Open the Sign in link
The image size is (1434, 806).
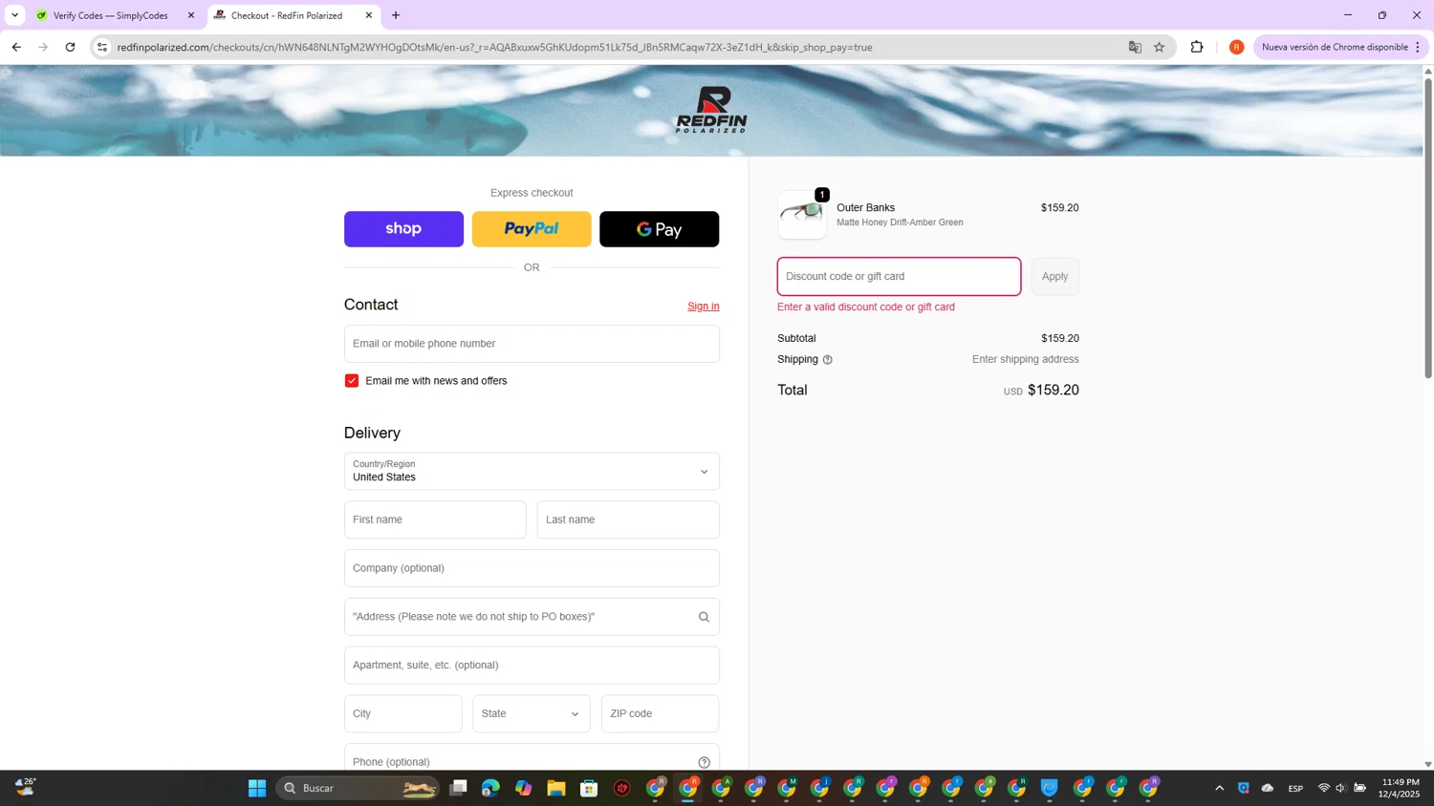pyautogui.click(x=703, y=307)
